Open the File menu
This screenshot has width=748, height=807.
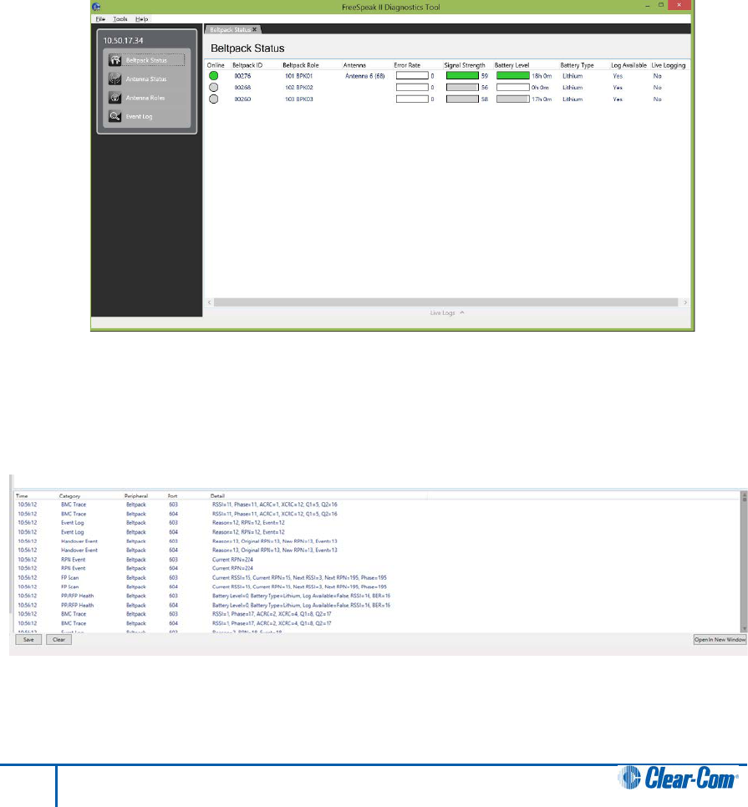[x=100, y=19]
